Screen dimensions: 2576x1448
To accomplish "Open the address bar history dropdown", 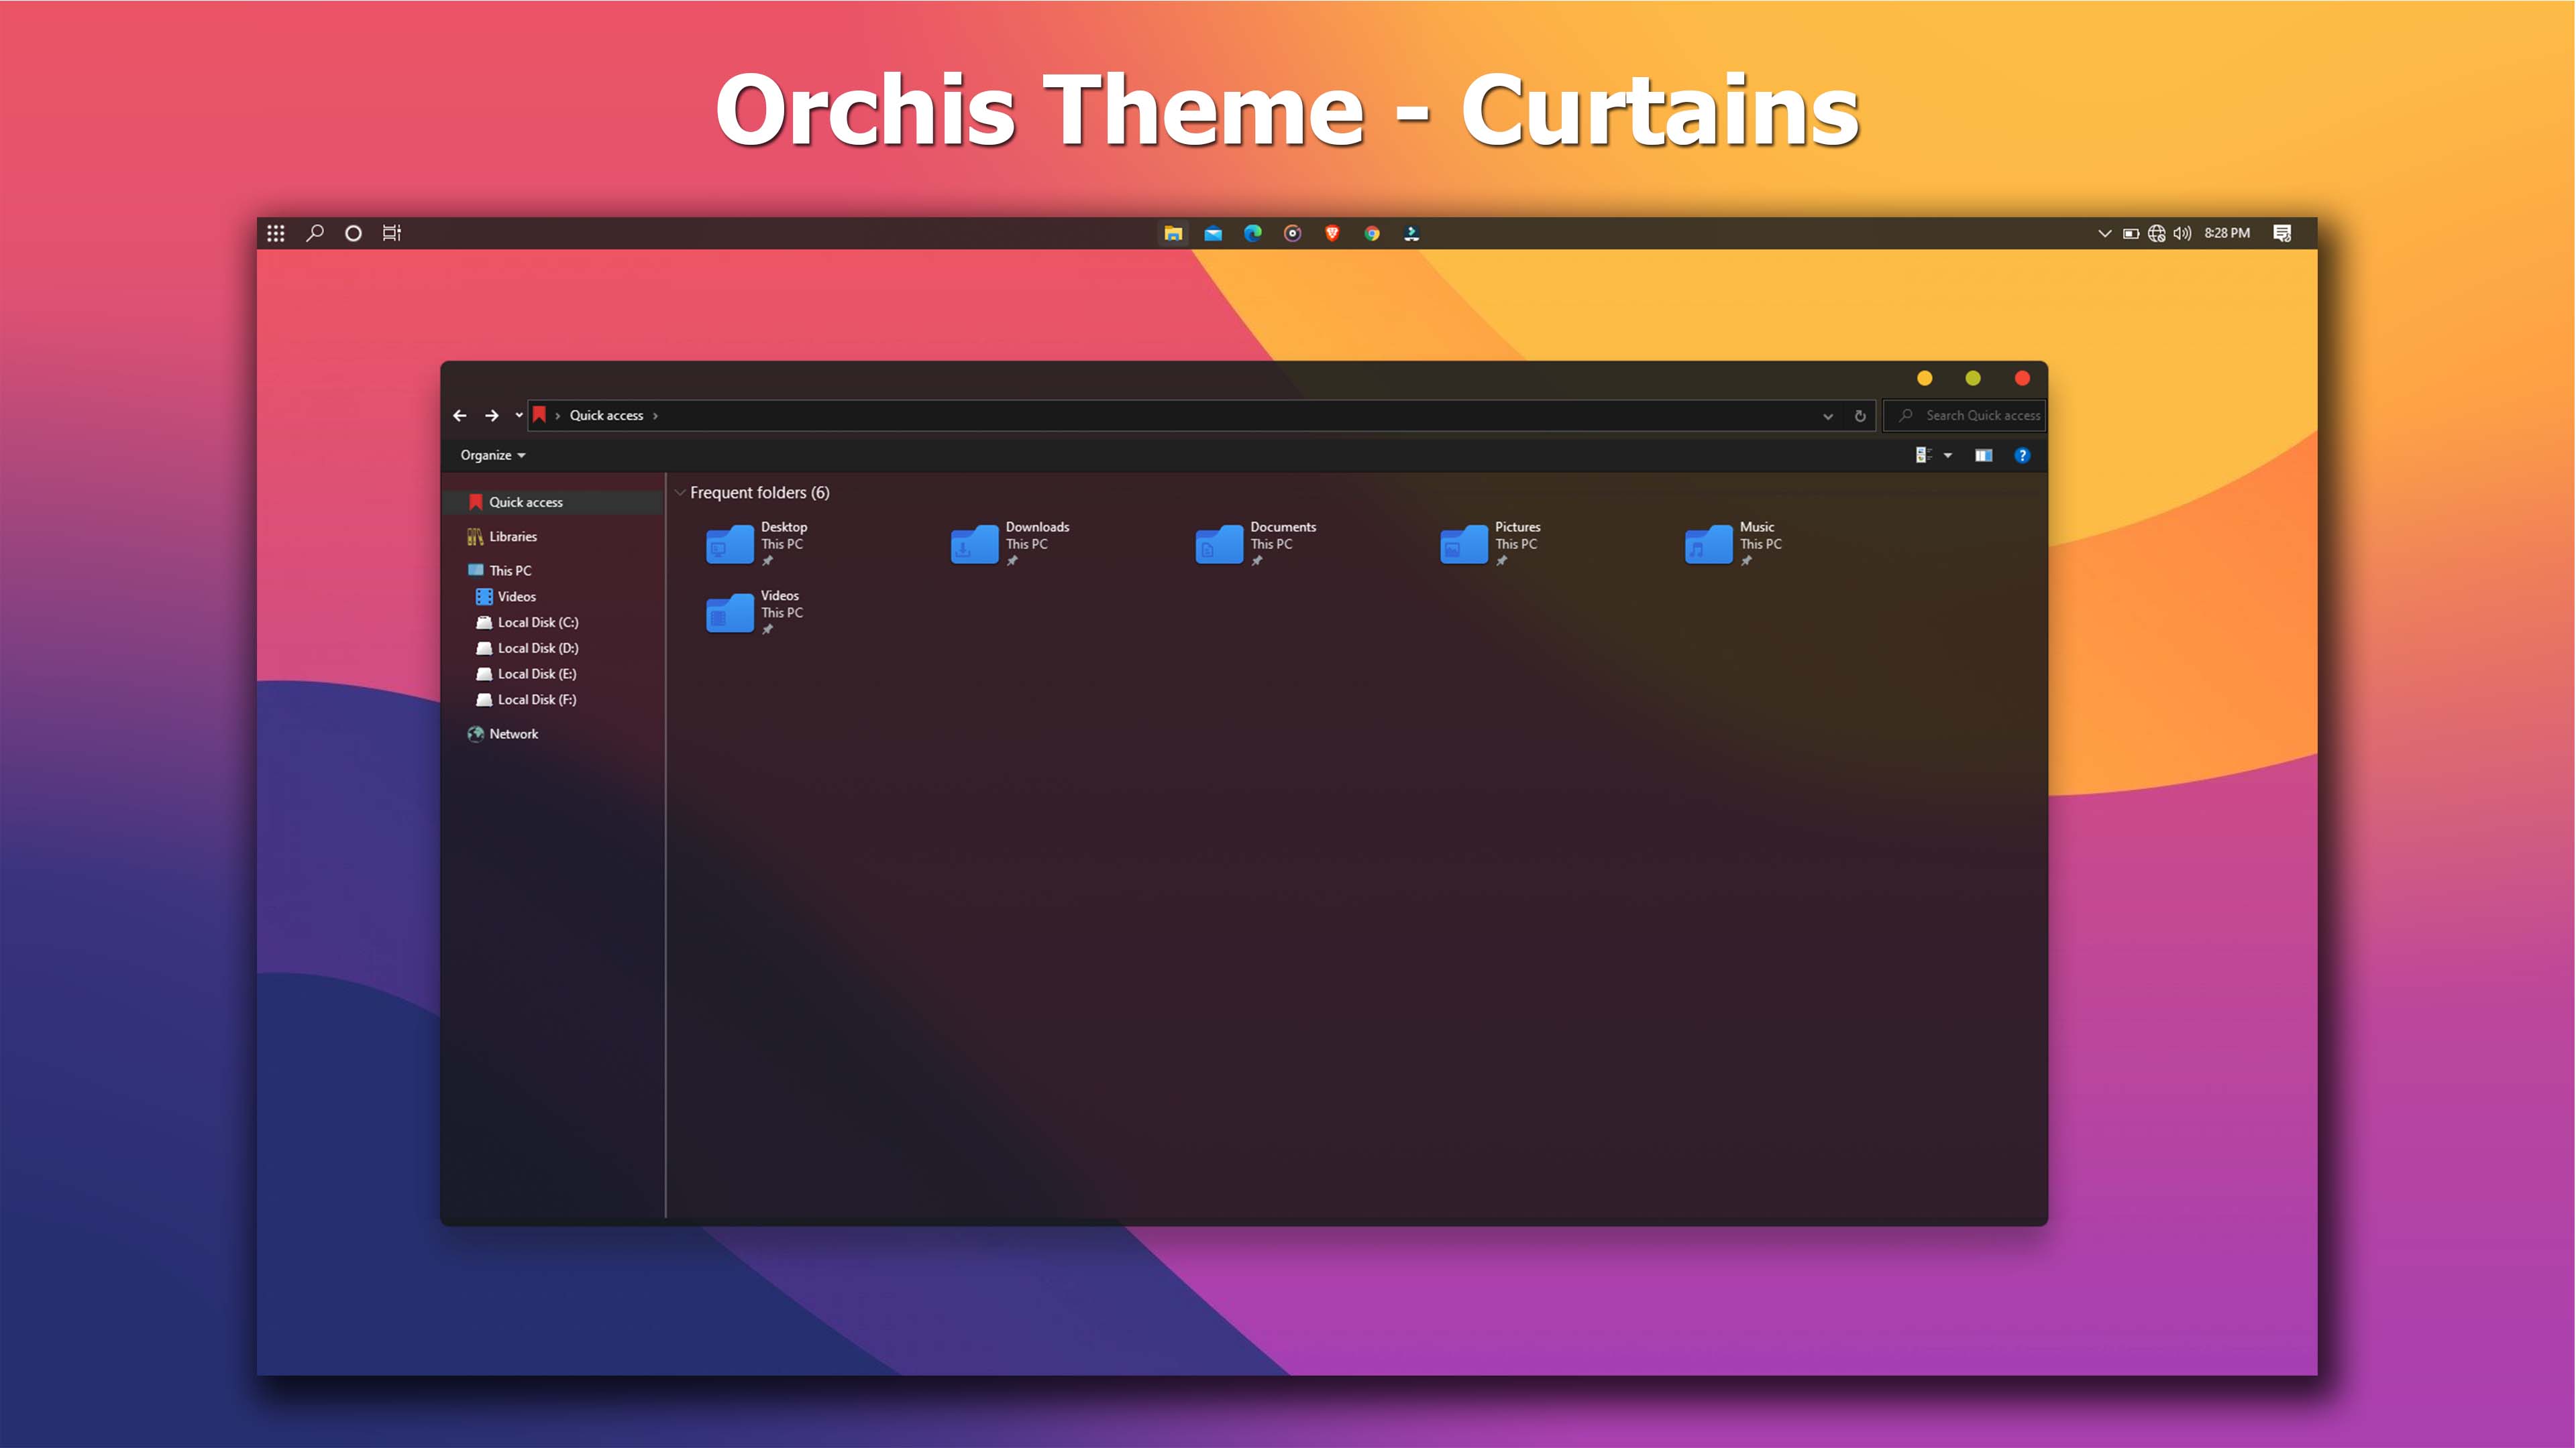I will click(1827, 416).
